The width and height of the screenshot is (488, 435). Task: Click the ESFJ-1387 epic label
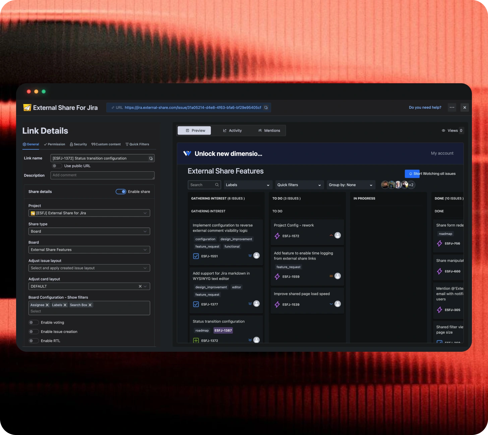click(223, 331)
